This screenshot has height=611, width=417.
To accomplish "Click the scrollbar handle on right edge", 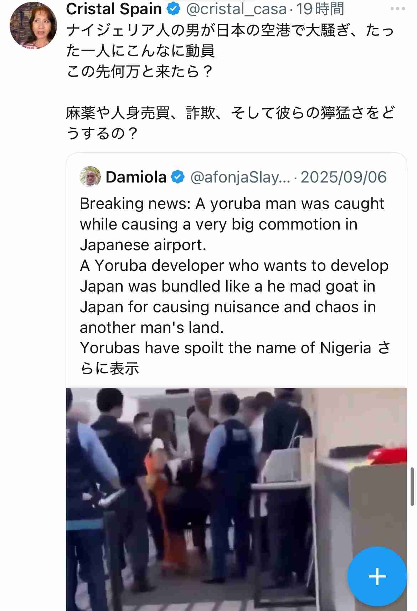I will [412, 487].
